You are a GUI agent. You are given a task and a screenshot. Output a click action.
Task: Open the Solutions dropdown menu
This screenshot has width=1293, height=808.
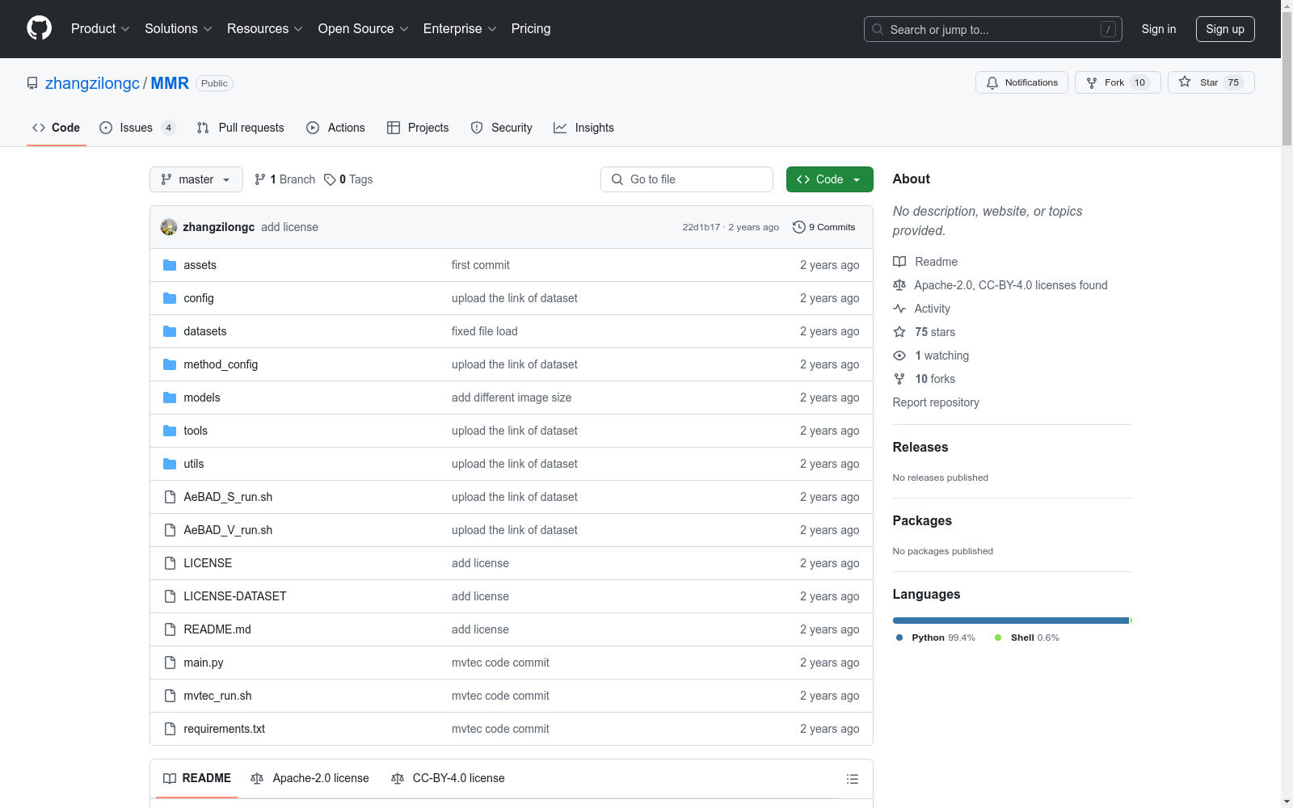coord(179,28)
